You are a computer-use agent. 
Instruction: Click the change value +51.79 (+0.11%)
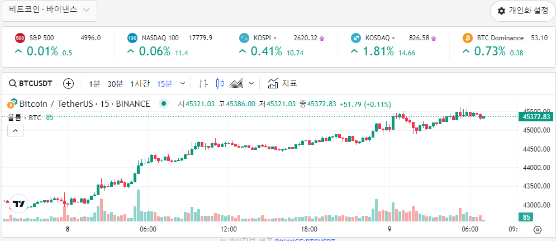point(365,104)
